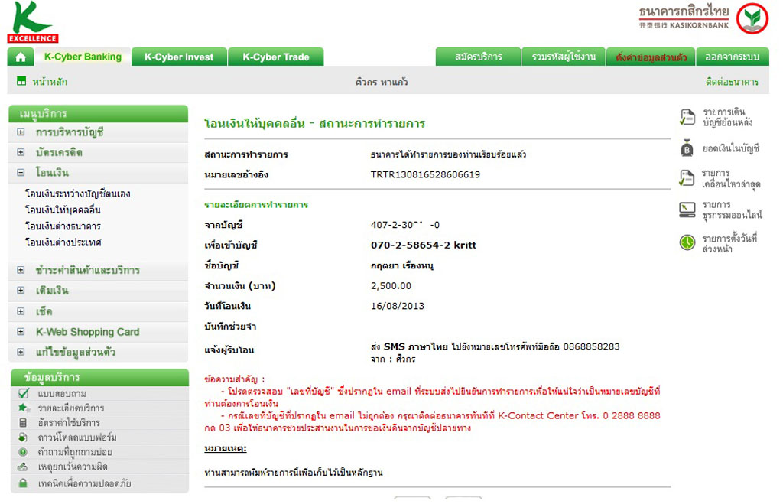Click the หมายเหตุ: underlined heading
This screenshot has height=504, width=783.
[226, 449]
